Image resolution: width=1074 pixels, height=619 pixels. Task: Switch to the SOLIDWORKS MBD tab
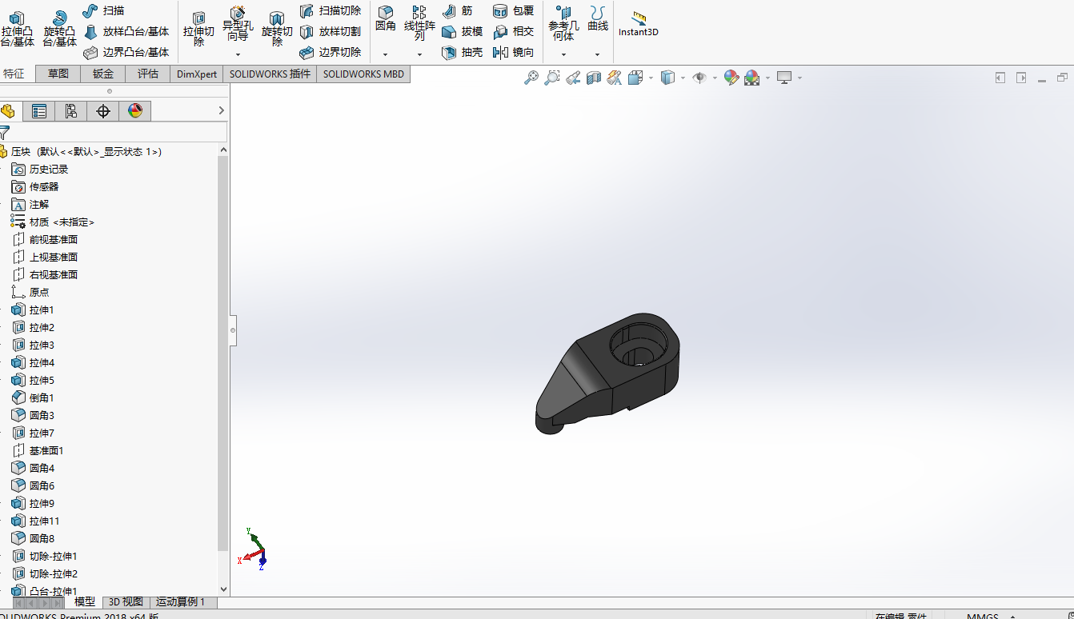click(x=364, y=74)
